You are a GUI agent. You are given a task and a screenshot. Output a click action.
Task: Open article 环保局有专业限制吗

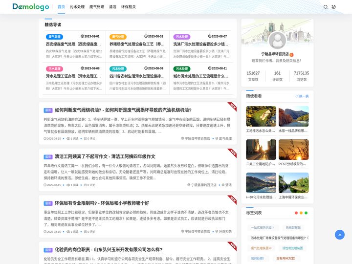102,203
